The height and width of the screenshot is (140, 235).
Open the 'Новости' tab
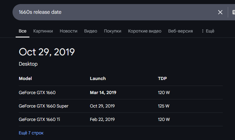click(x=69, y=31)
